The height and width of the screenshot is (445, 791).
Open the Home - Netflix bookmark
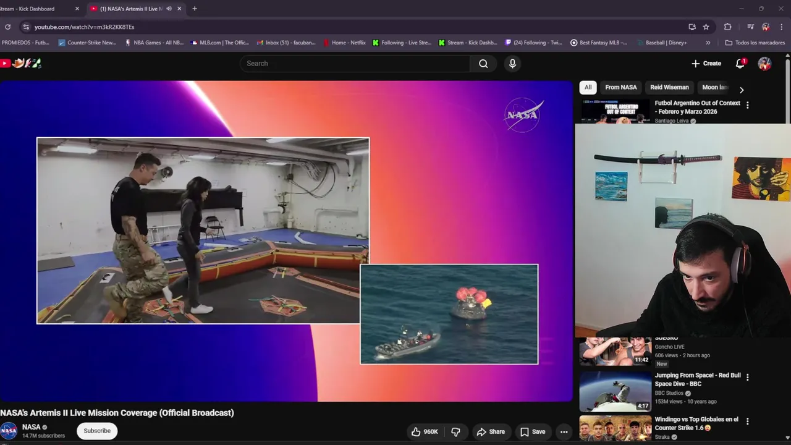pos(344,43)
